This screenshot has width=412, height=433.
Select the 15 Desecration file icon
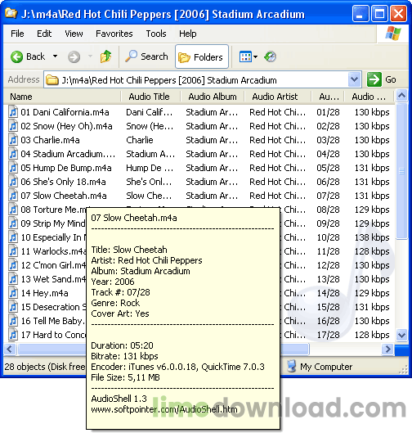click(13, 306)
